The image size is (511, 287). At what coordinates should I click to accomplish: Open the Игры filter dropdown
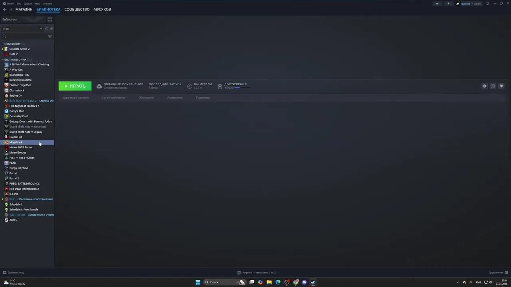pos(22,29)
